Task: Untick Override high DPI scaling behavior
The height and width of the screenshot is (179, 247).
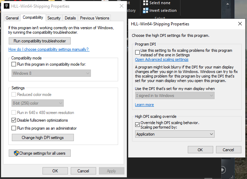Action: tap(137, 124)
